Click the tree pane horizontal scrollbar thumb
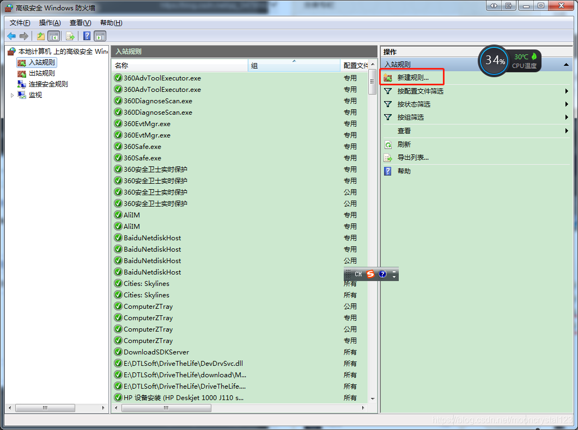 tap(45, 408)
